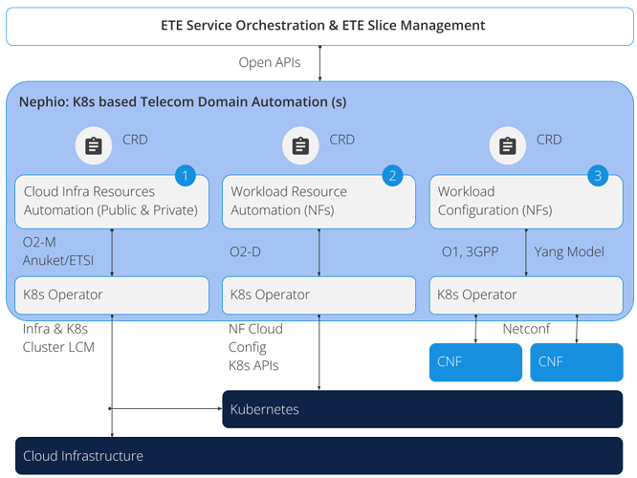
Task: Click the Infra & K8s text line
Action: [x=55, y=329]
